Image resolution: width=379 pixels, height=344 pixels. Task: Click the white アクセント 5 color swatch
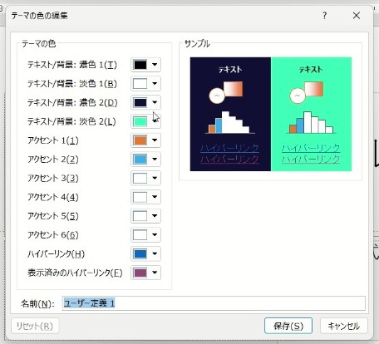tap(140, 216)
